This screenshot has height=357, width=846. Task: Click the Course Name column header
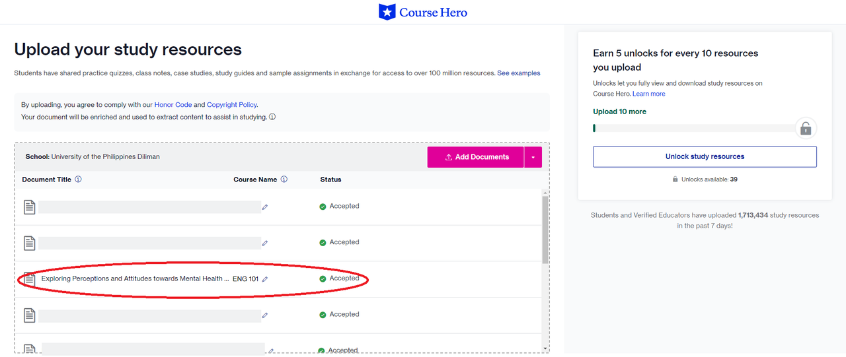click(x=255, y=179)
